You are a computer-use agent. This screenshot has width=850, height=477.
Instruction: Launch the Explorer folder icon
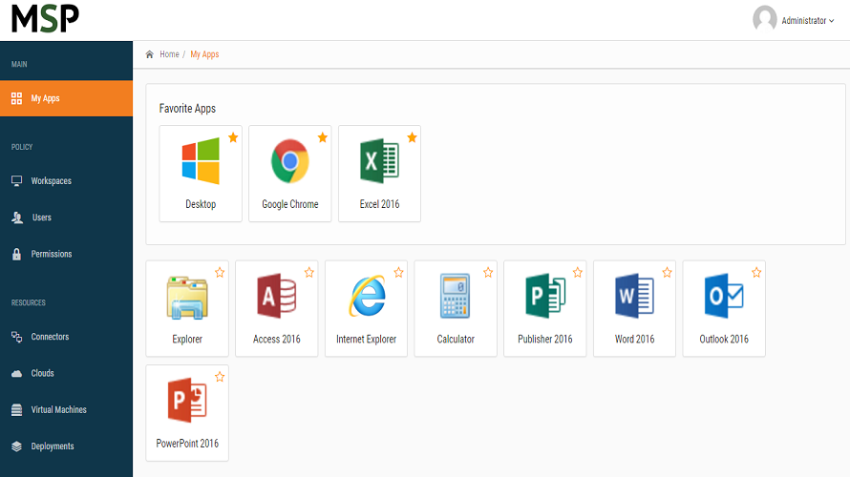[187, 297]
